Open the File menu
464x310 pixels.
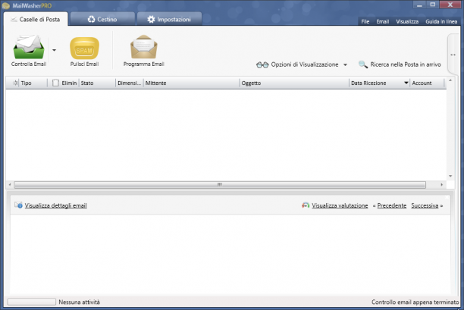coord(365,21)
